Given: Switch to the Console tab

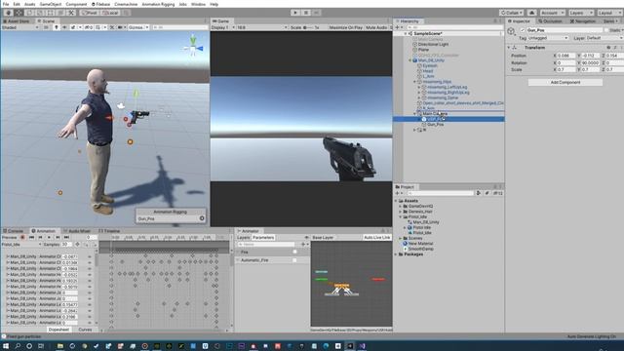Looking at the screenshot, I should [14, 231].
